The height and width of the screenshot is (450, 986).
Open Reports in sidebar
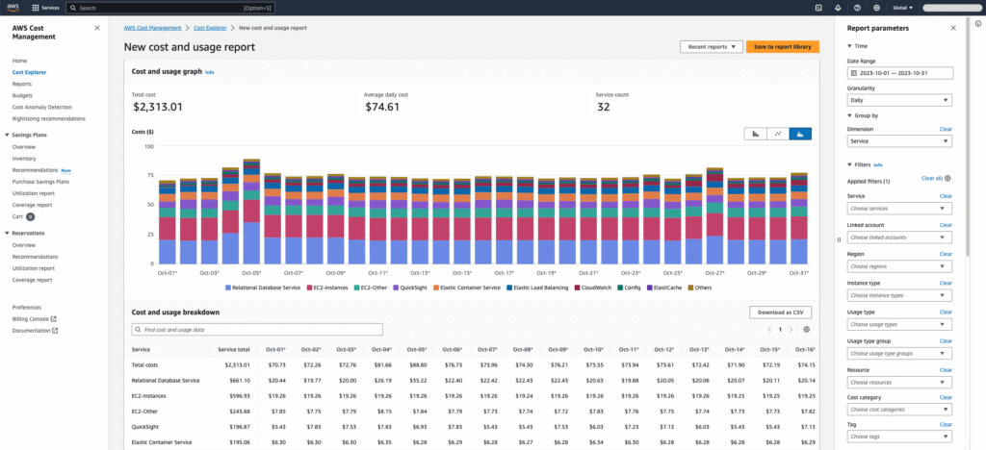(21, 84)
